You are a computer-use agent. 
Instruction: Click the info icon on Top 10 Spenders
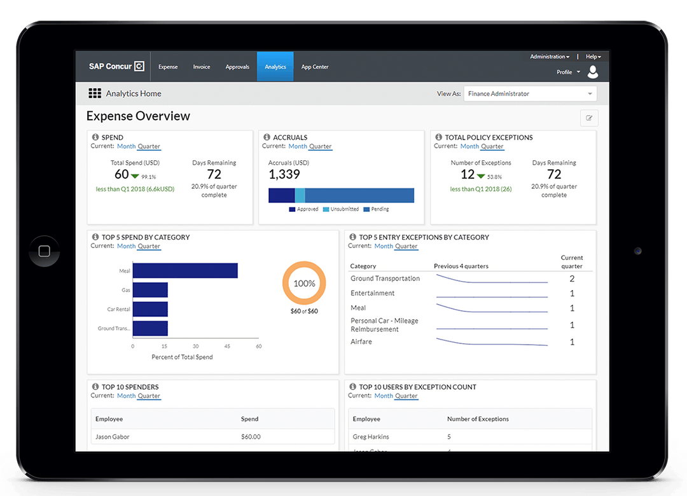(x=97, y=387)
